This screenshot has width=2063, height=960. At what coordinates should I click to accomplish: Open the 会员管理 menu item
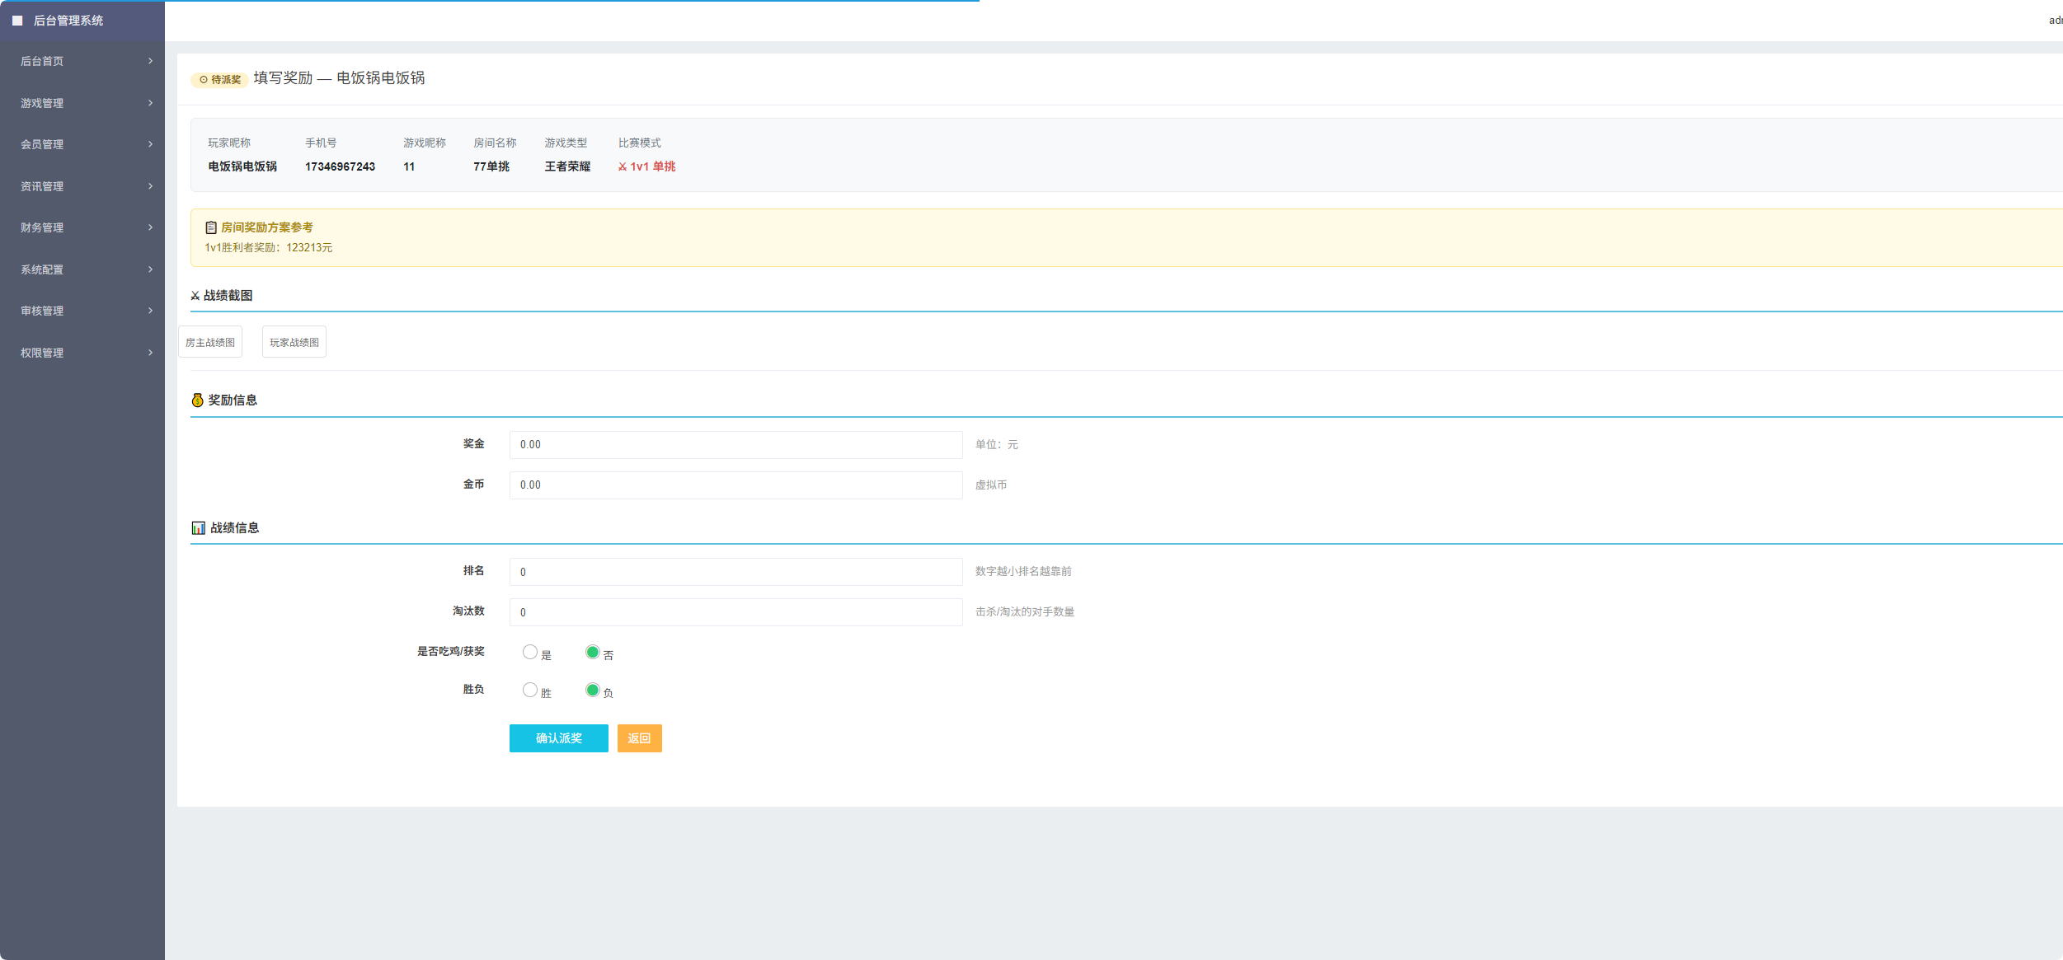pos(82,144)
